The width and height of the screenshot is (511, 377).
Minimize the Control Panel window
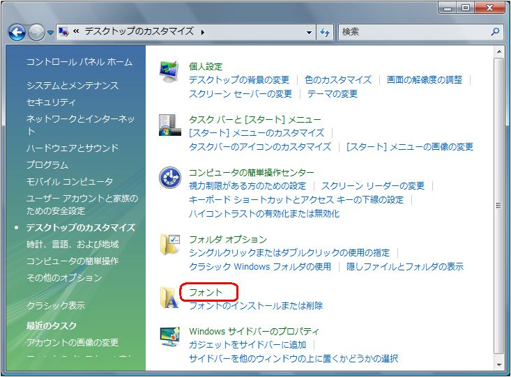pos(447,8)
